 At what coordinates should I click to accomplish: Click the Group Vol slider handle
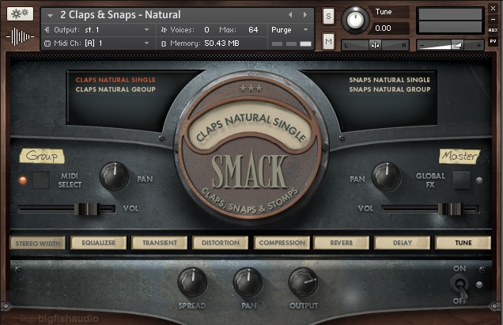[87, 209]
